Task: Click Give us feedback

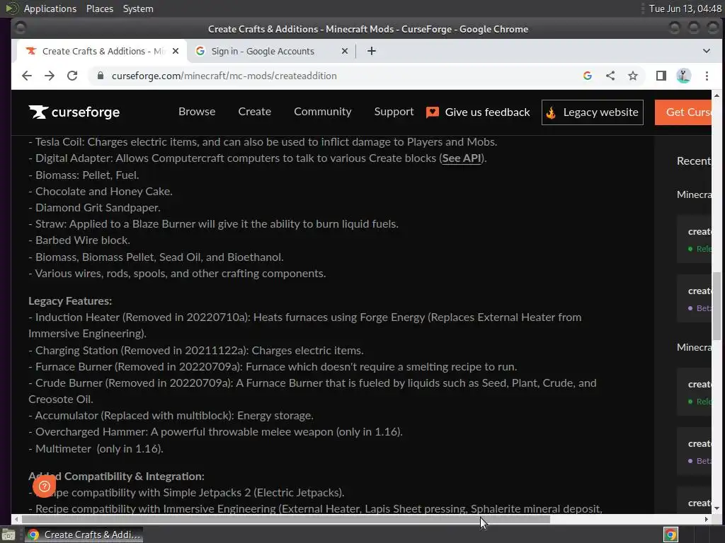Action: [x=478, y=112]
